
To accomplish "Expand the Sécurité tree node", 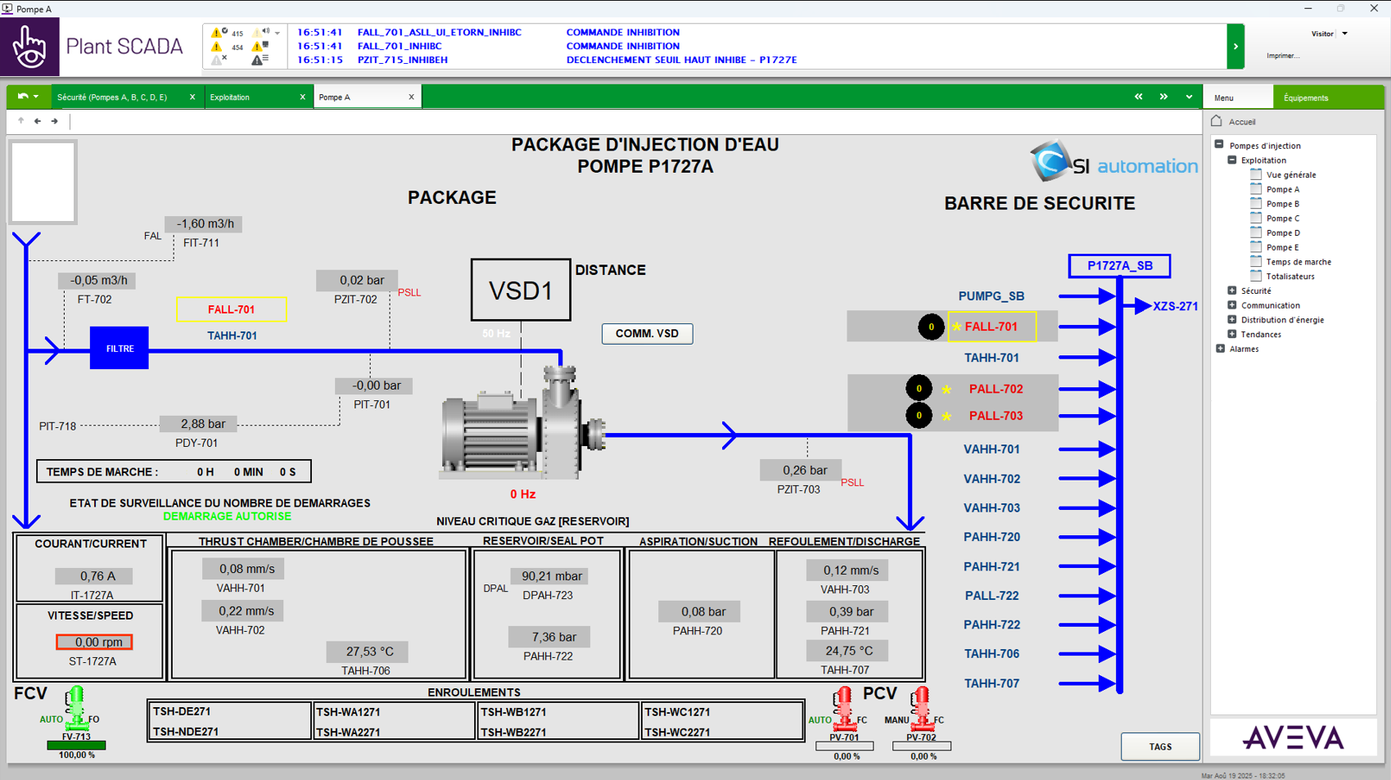I will click(1232, 291).
